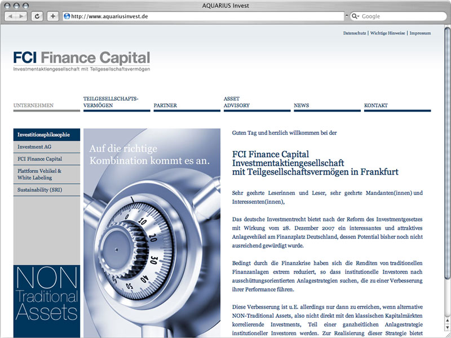Open Sustainability (SRI) in the sidebar
This screenshot has width=451, height=338.
point(47,190)
